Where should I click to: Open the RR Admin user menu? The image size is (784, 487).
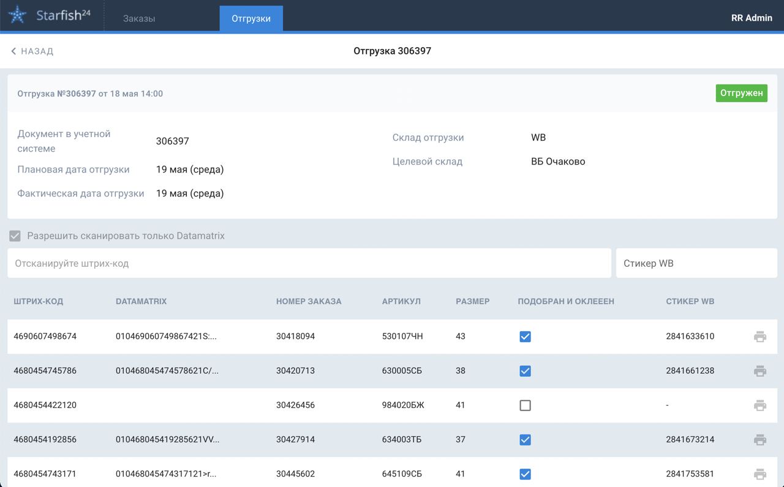(752, 18)
